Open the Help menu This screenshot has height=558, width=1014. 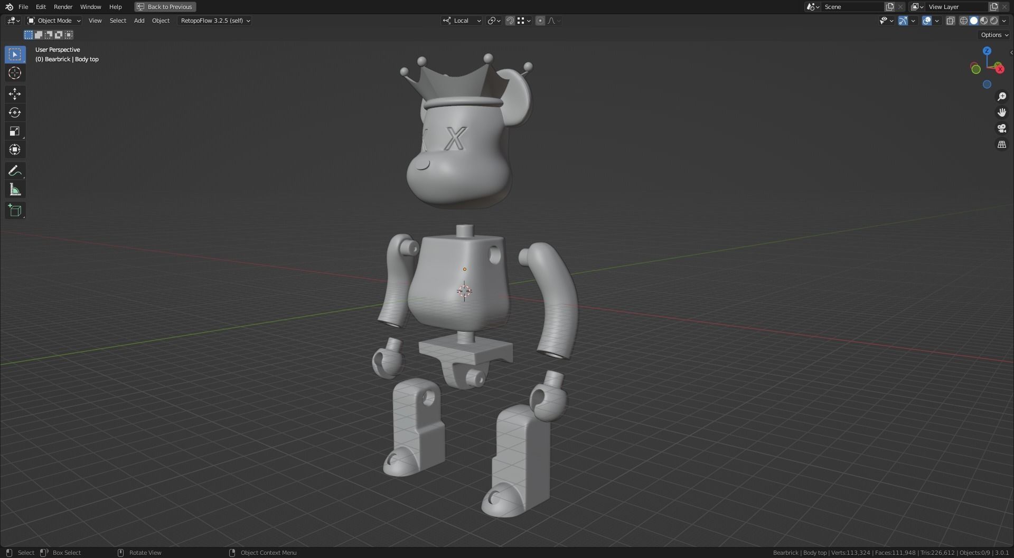coord(115,7)
